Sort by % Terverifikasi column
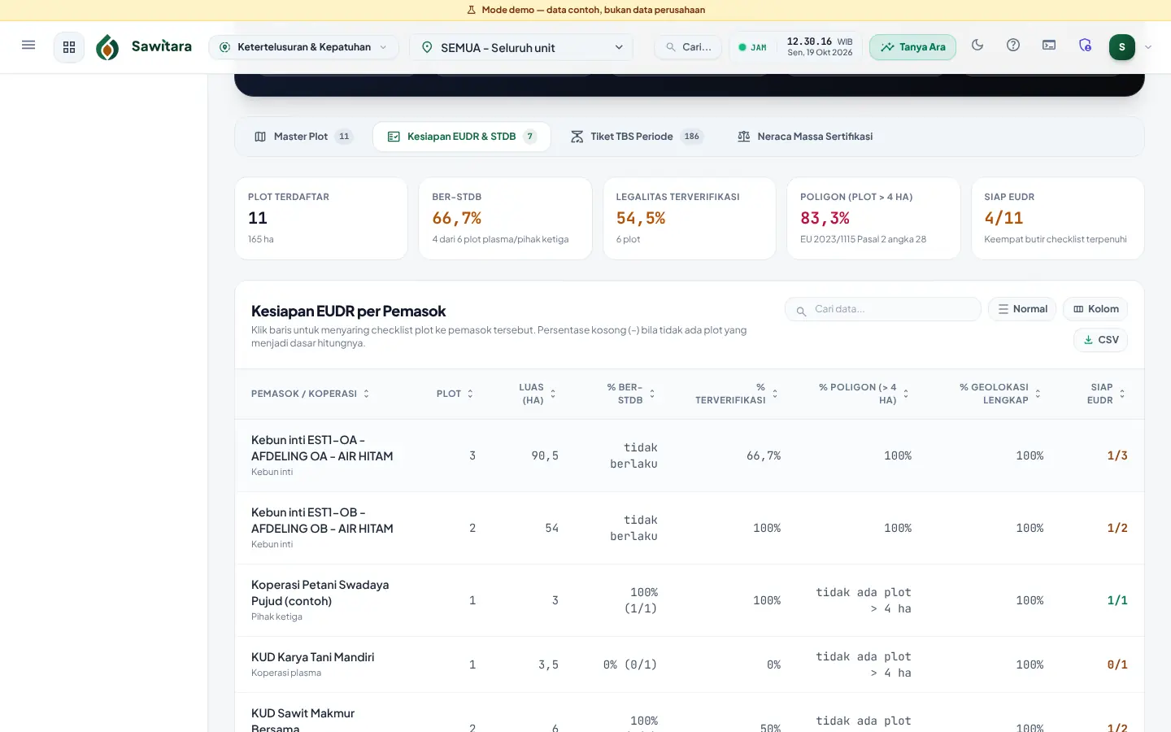 point(737,394)
